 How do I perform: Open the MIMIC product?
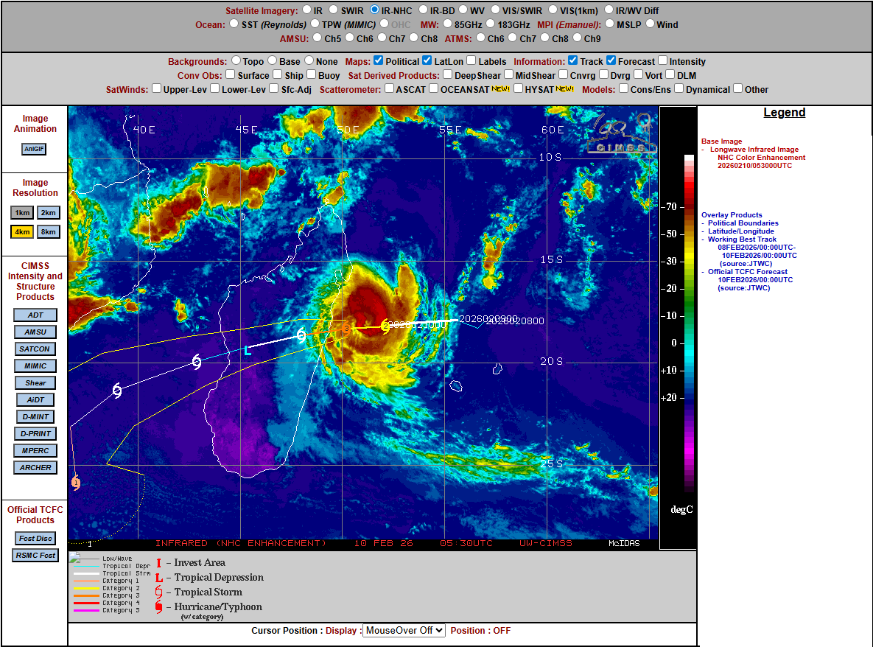35,366
